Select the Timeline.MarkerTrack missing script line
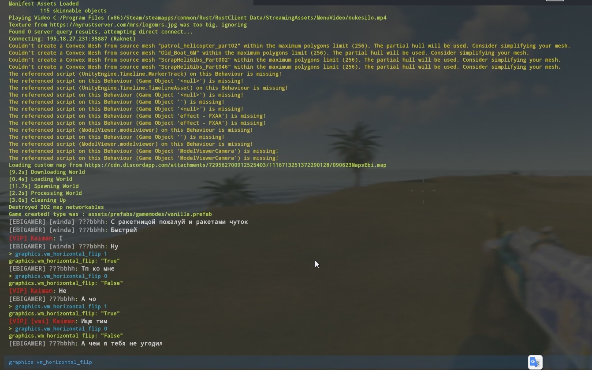Screen dimensions: 592x370 [145, 74]
